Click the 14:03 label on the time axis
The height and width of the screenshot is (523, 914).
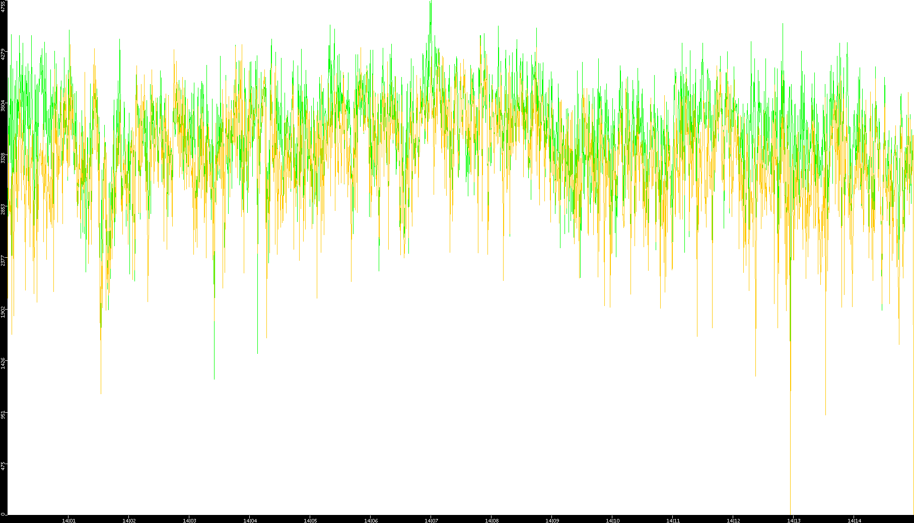tap(189, 520)
